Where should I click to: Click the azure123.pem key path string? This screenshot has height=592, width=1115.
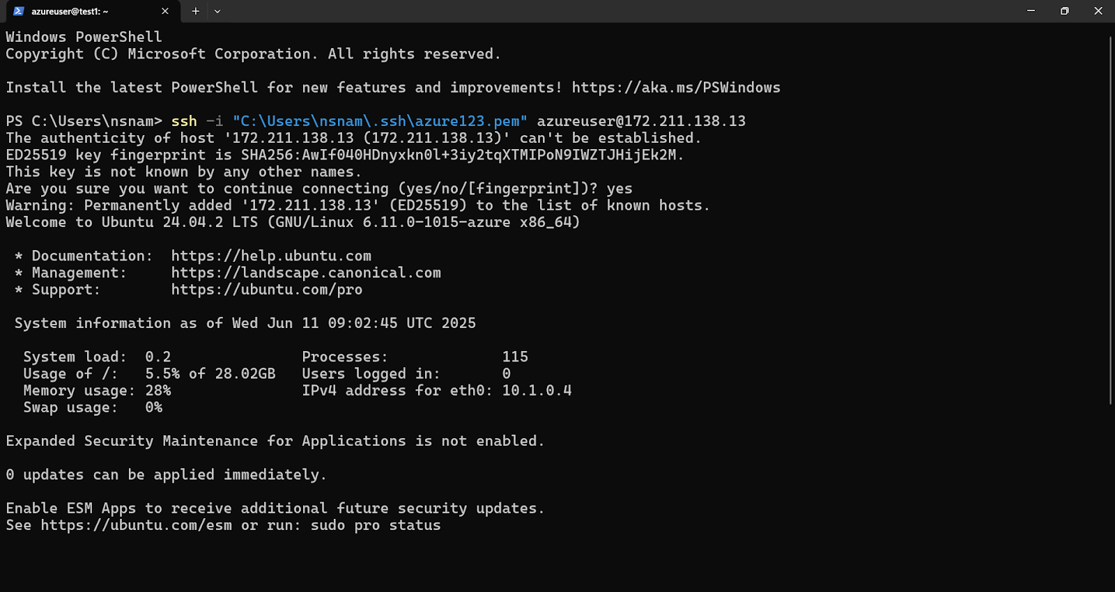tap(380, 121)
